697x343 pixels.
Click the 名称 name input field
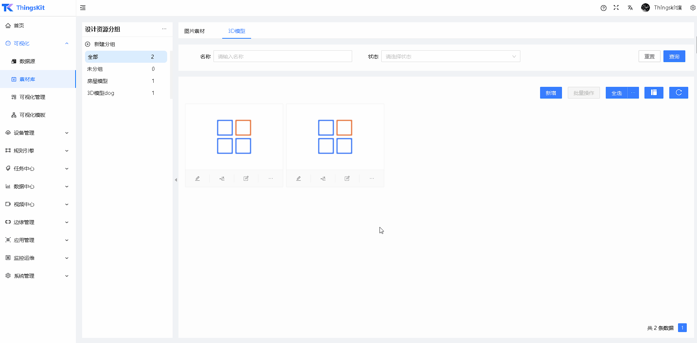pos(282,57)
